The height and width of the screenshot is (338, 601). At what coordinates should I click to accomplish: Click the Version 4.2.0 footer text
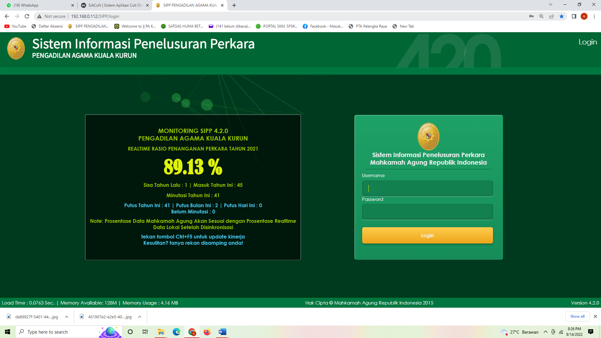(585, 303)
